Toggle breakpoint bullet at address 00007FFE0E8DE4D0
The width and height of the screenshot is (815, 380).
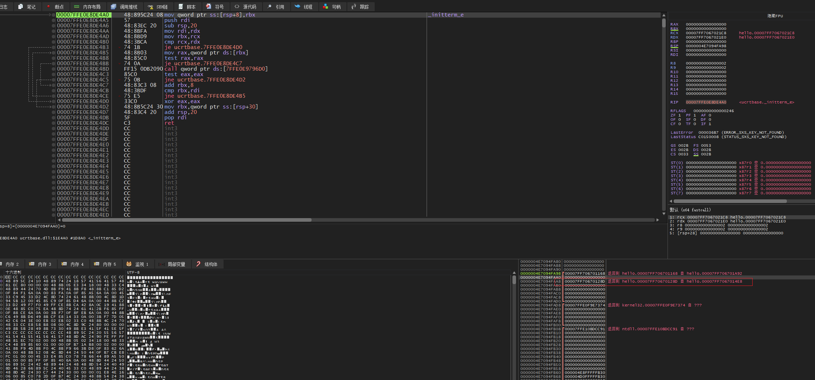pos(54,101)
